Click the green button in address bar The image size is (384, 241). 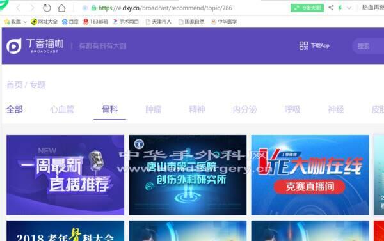coord(307,8)
